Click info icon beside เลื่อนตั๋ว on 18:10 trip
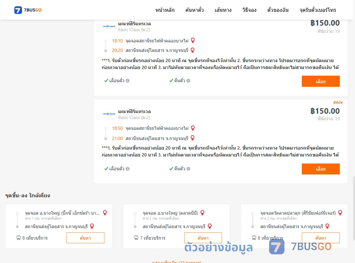This screenshot has height=263, width=355. (128, 81)
